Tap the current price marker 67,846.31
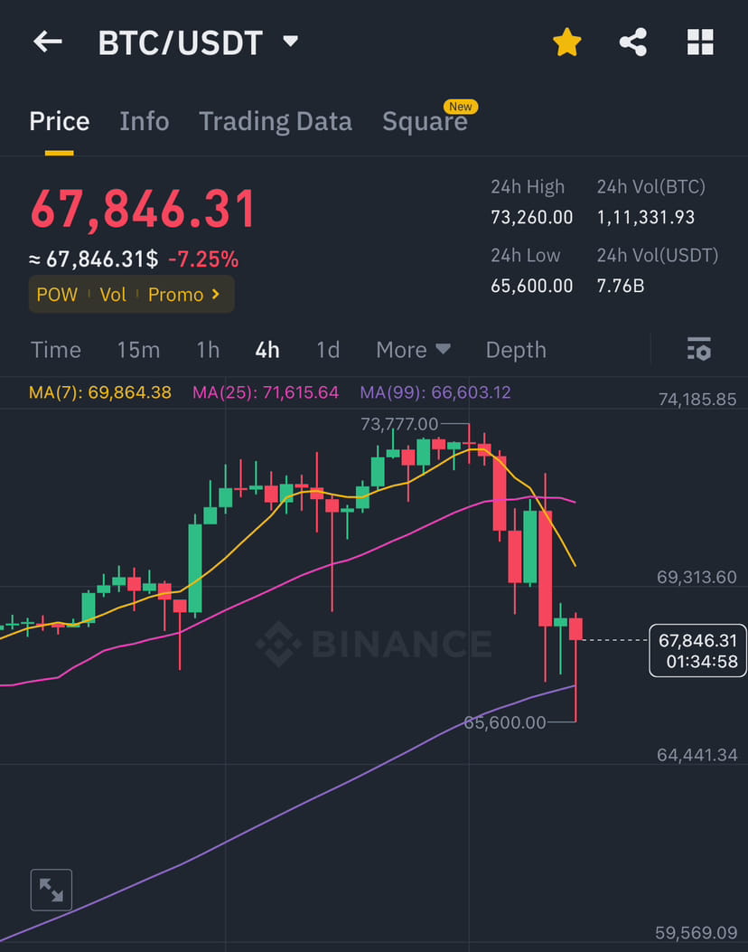The width and height of the screenshot is (748, 952). pos(697,650)
